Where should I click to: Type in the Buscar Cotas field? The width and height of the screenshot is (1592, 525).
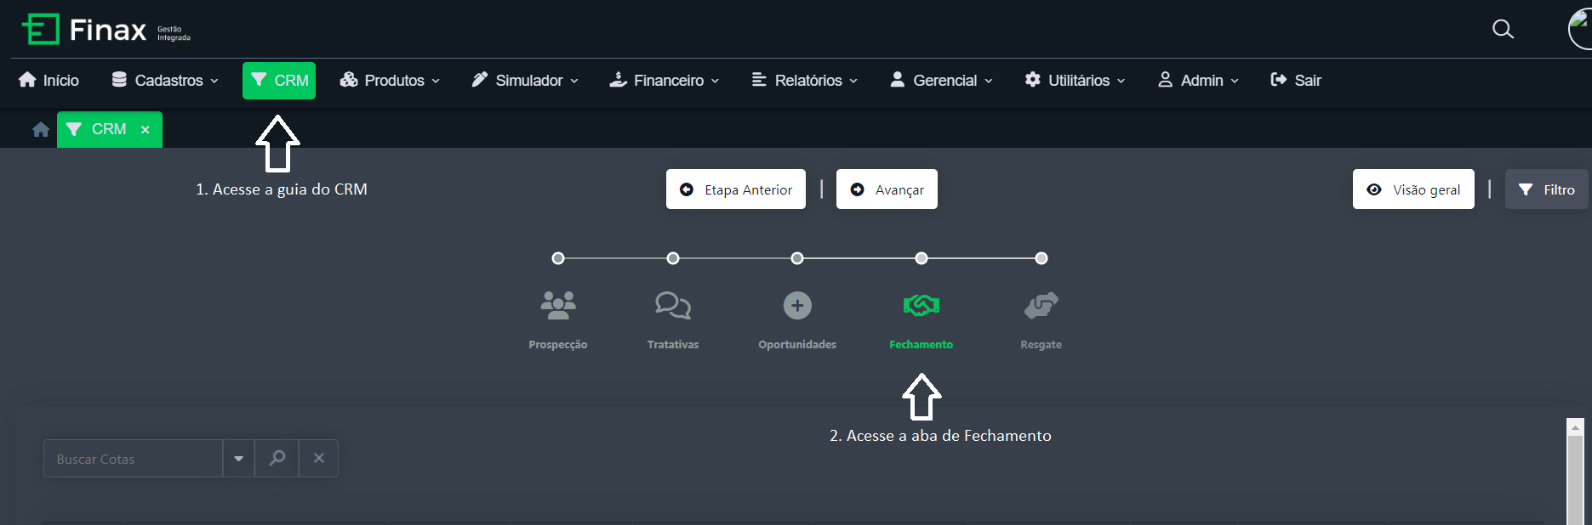(x=133, y=459)
